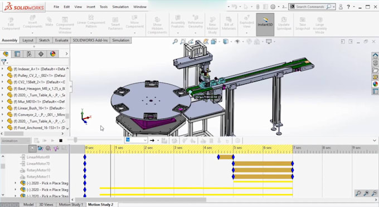
Task: Expand more manager tabs with right chevron
Action: coord(66,54)
